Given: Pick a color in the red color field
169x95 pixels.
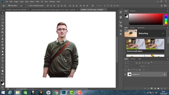Looking at the screenshot, I should point(146,19).
